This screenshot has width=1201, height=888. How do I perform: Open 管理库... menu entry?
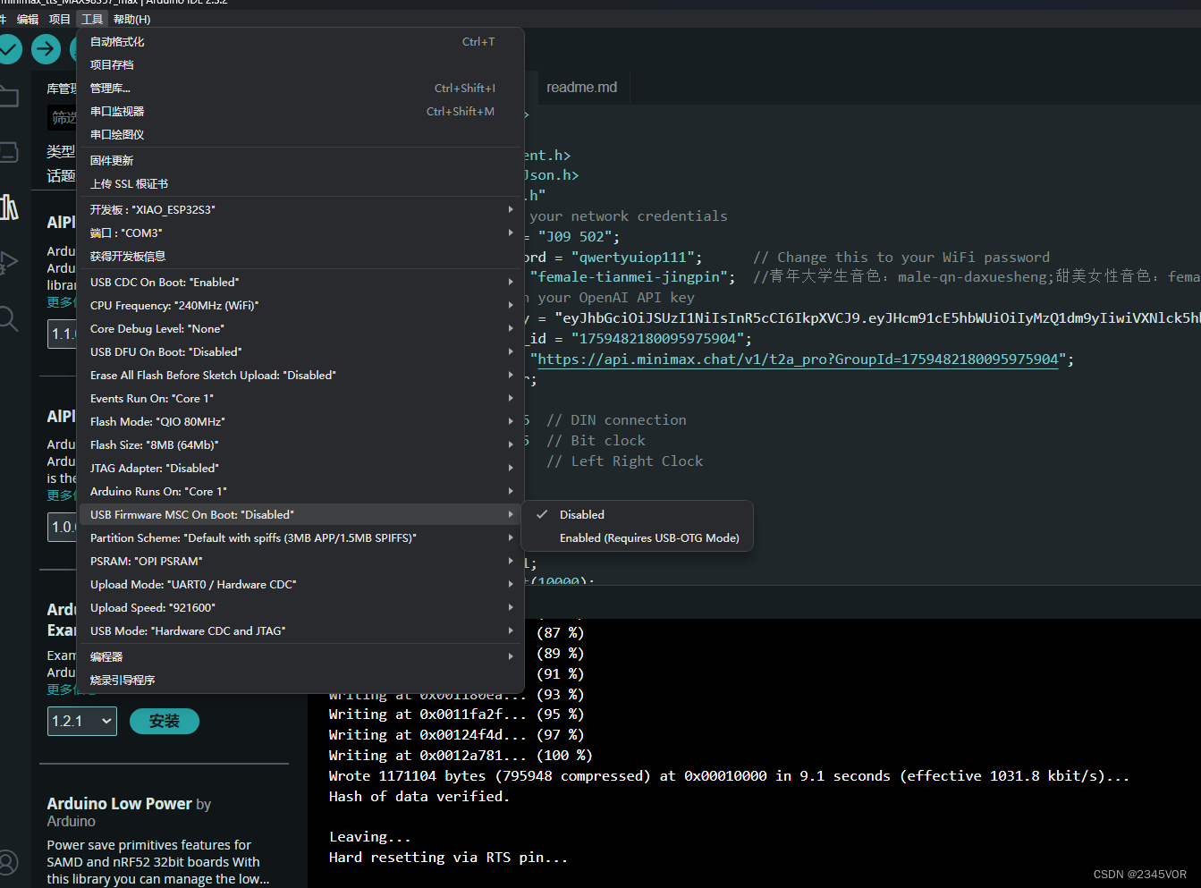pos(300,88)
